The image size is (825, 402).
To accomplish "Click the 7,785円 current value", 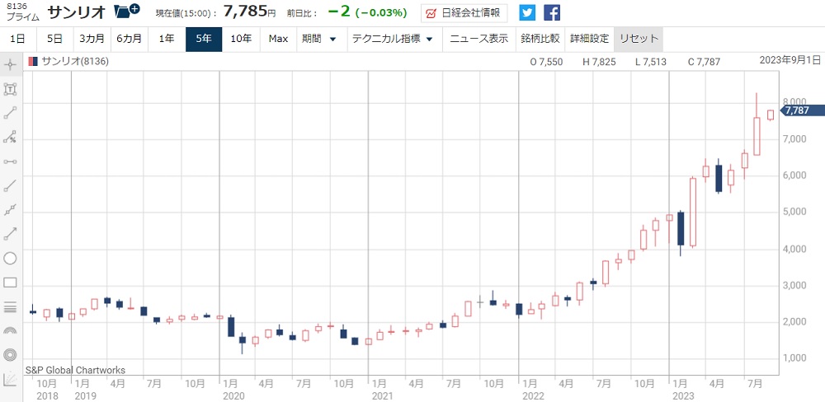I will (249, 12).
